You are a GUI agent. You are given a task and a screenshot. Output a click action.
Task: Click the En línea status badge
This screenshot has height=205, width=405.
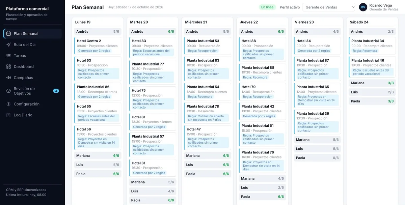268,7
